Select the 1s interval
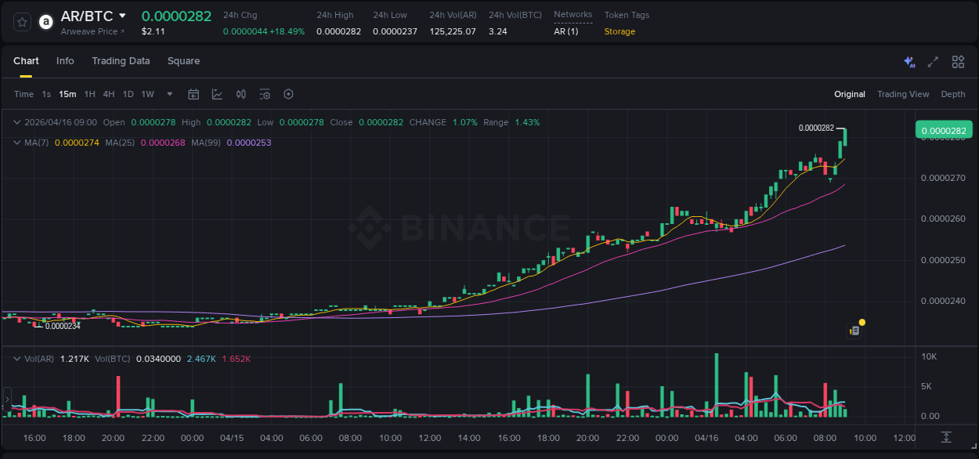This screenshot has height=459, width=979. [x=46, y=94]
